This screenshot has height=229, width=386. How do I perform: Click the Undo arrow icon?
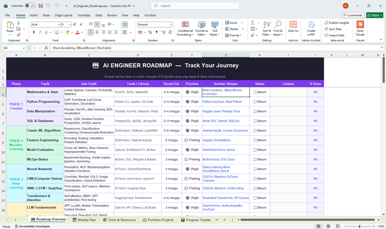tap(48, 6)
